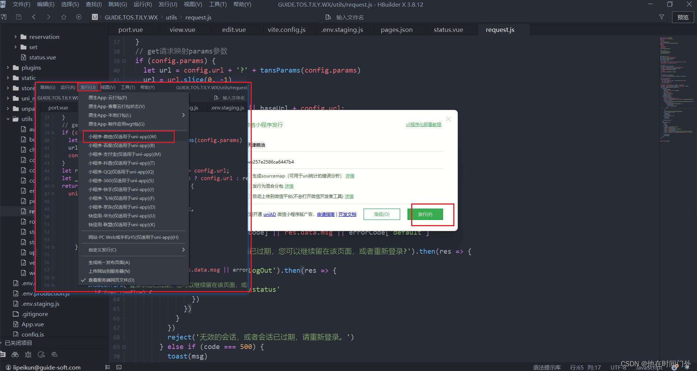
Task: Open the bug debug icon in the sidebar footer
Action: [x=28, y=355]
